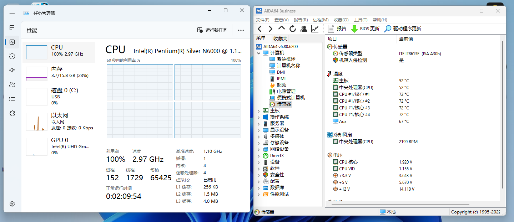
Task: Click the refresh icon in AIDA64 toolbar
Action: [x=293, y=29]
